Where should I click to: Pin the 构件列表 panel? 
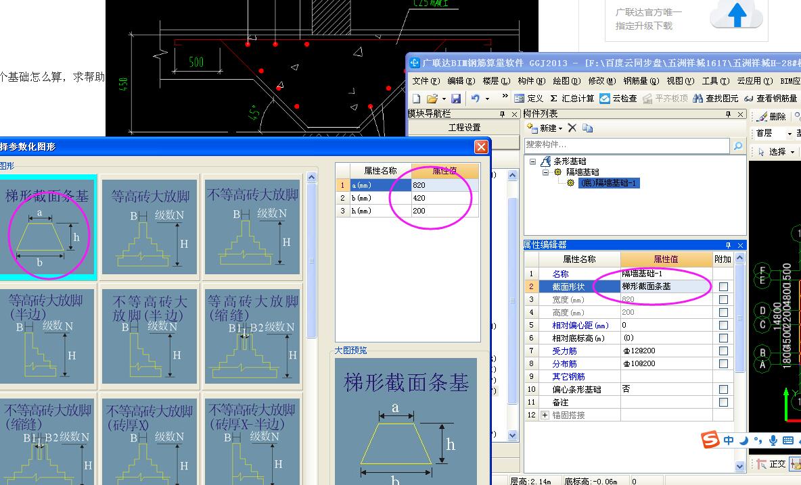click(728, 114)
